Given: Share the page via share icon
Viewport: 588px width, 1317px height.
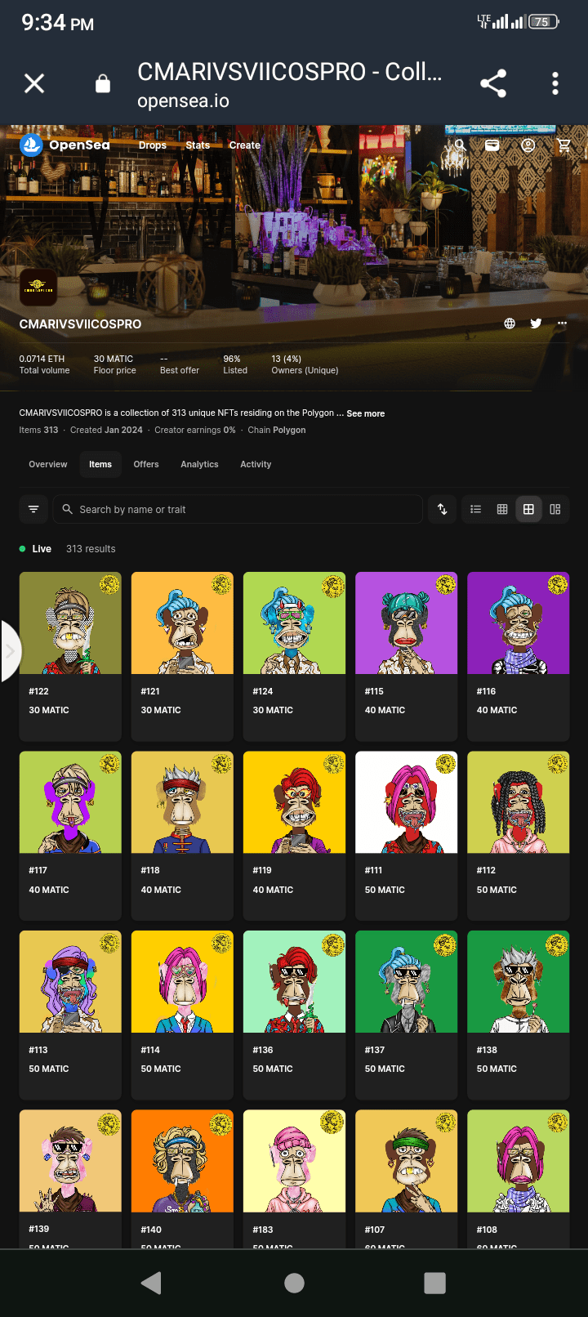Looking at the screenshot, I should (x=493, y=83).
